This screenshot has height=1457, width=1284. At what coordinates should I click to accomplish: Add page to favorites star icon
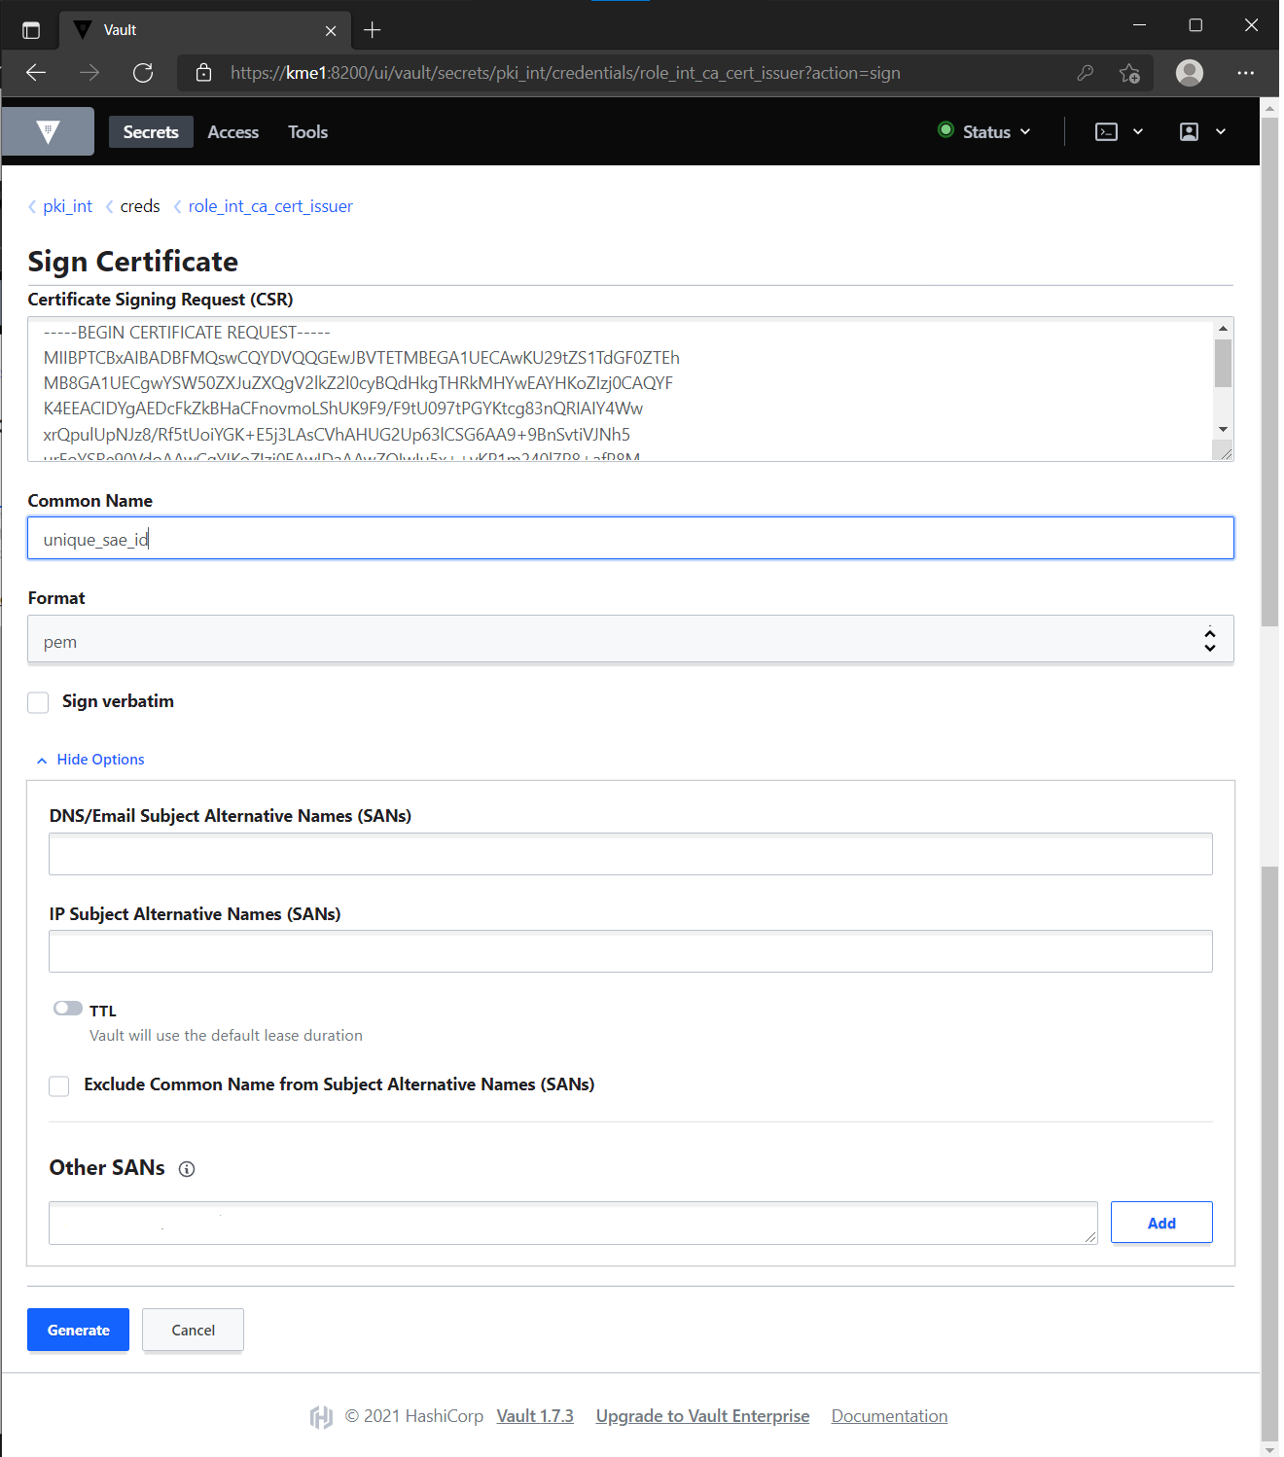[1129, 73]
